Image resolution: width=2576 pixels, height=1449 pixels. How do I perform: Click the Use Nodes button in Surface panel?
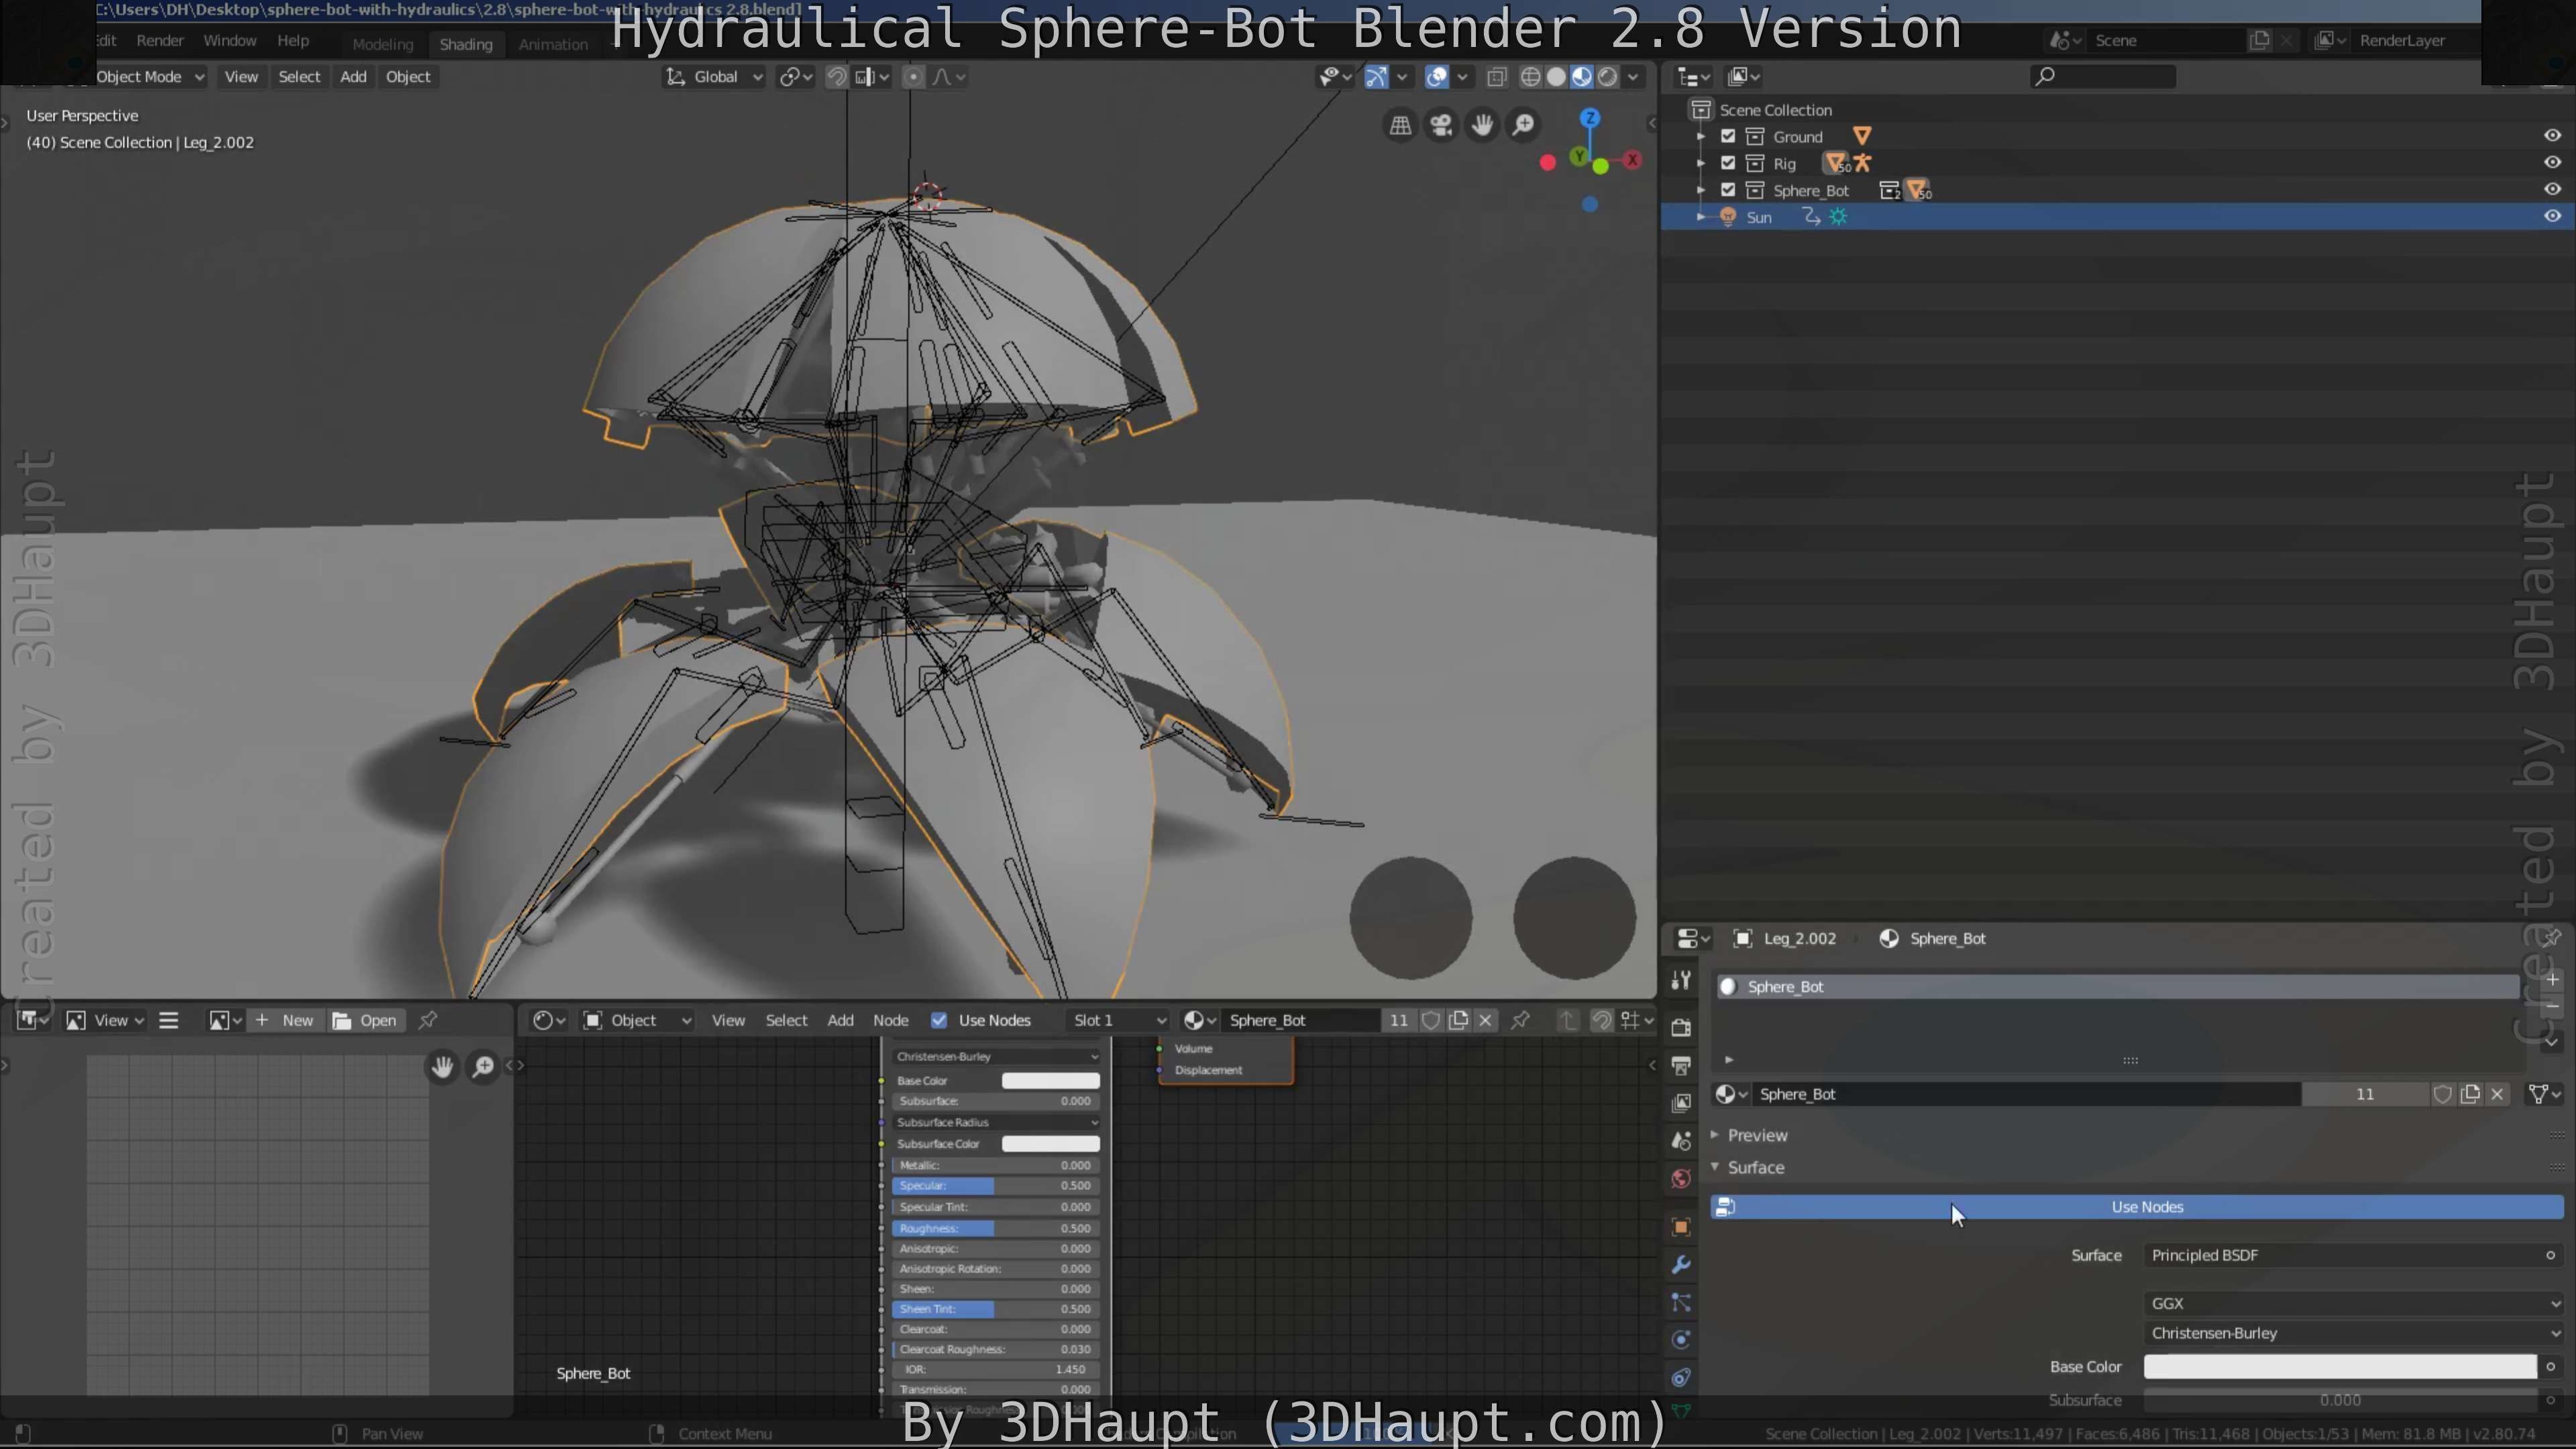click(x=2137, y=1208)
